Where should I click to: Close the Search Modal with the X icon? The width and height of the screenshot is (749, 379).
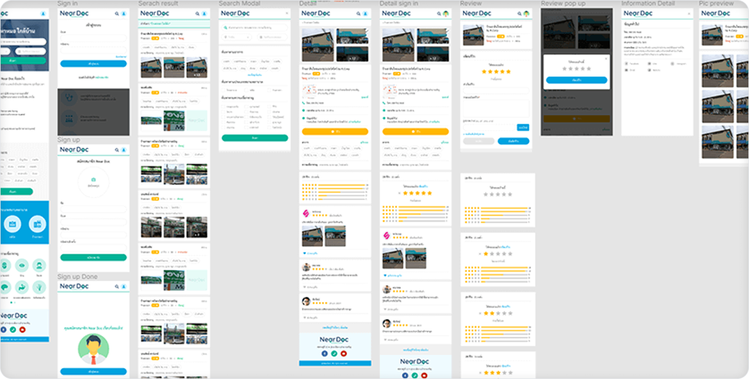[286, 13]
